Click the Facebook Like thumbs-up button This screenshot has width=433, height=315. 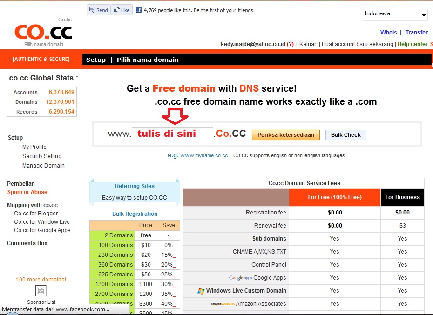coord(122,10)
